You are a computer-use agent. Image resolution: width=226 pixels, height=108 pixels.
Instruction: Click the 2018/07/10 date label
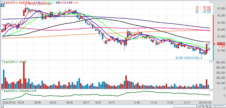click(9, 102)
